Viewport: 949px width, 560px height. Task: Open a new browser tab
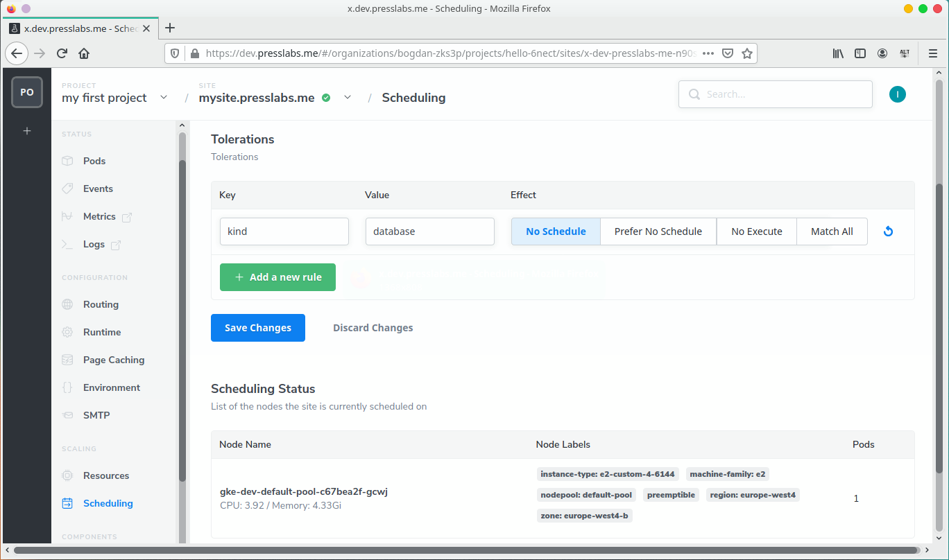click(170, 28)
